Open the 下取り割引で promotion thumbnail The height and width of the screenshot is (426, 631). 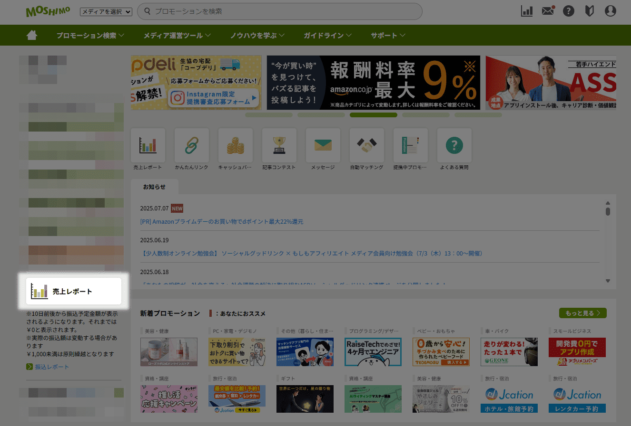pyautogui.click(x=237, y=352)
